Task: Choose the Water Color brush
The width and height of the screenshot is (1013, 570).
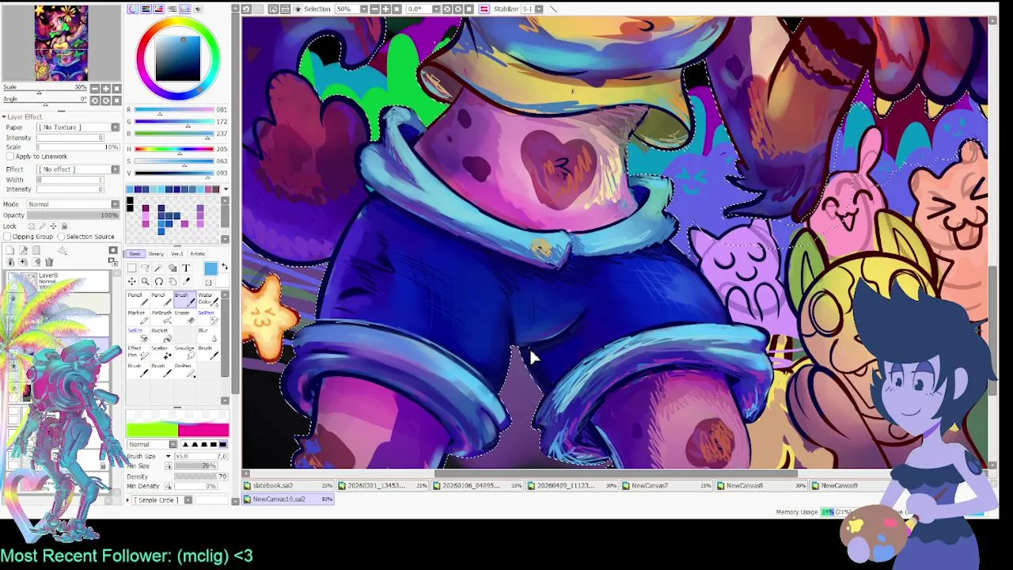Action: click(x=208, y=300)
